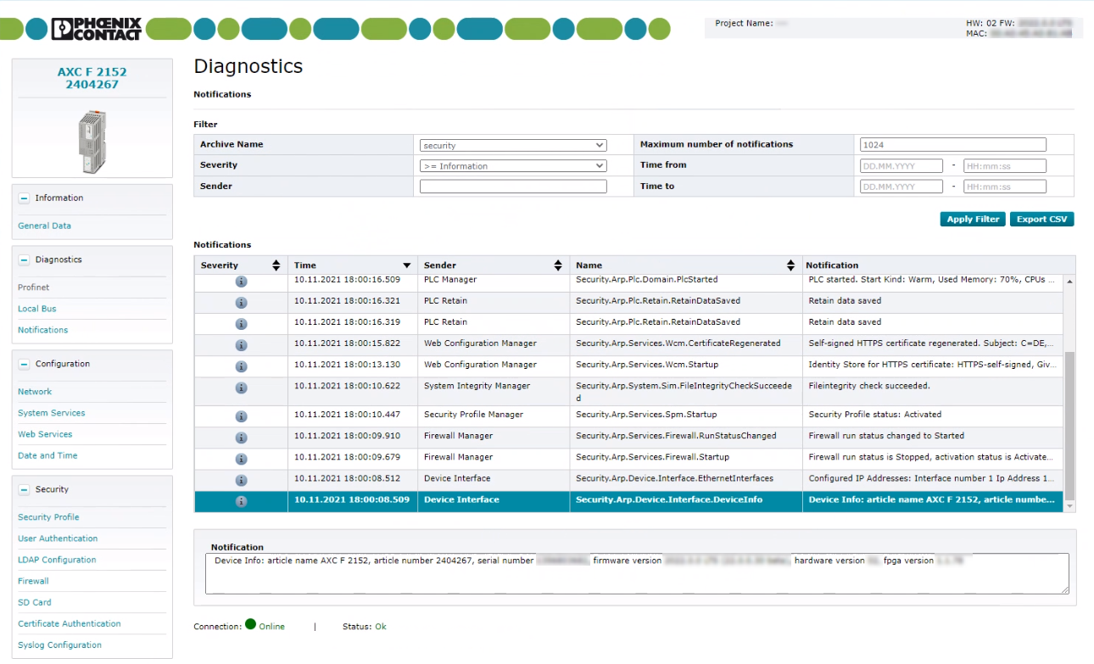
Task: Click info icon of selected DeviceInfo row
Action: (241, 501)
